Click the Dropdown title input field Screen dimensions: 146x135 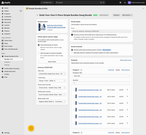click(x=101, y=76)
